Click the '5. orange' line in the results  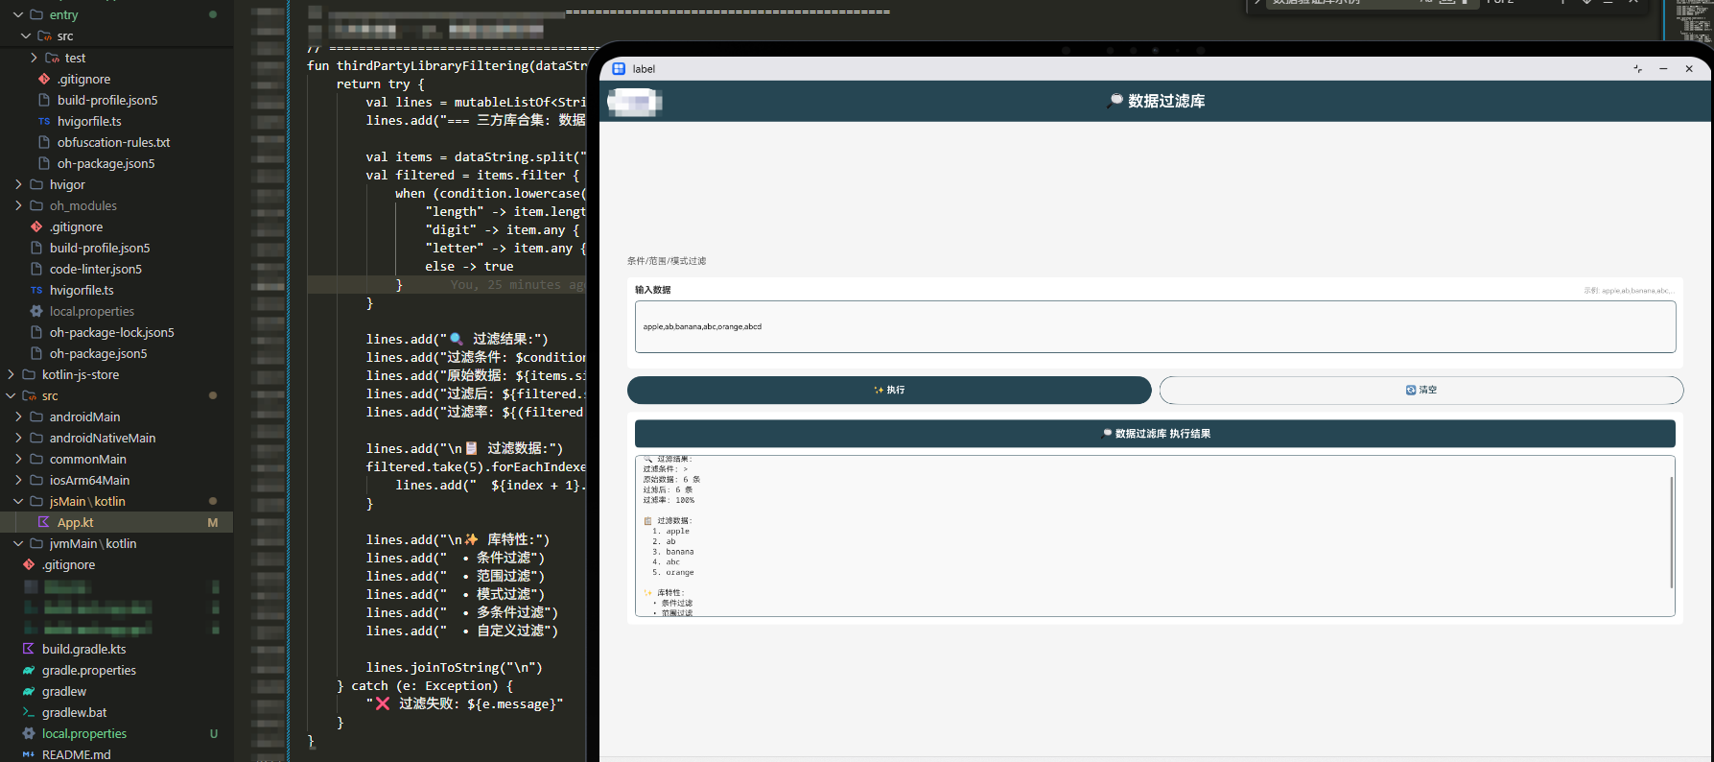point(673,572)
